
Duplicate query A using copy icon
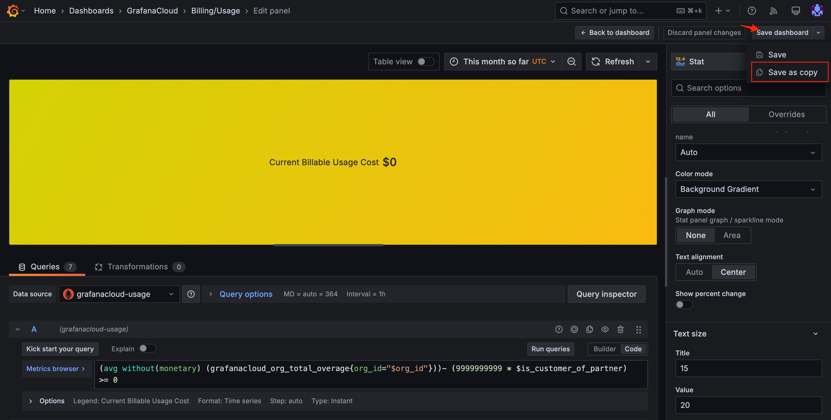pos(590,329)
